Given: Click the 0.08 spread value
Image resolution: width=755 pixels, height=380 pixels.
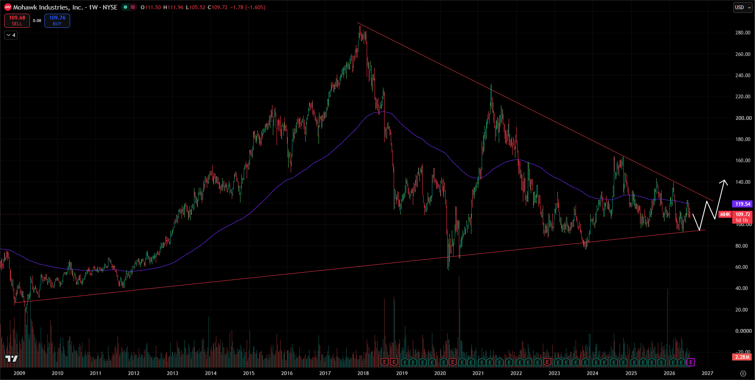Looking at the screenshot, I should click(x=37, y=21).
